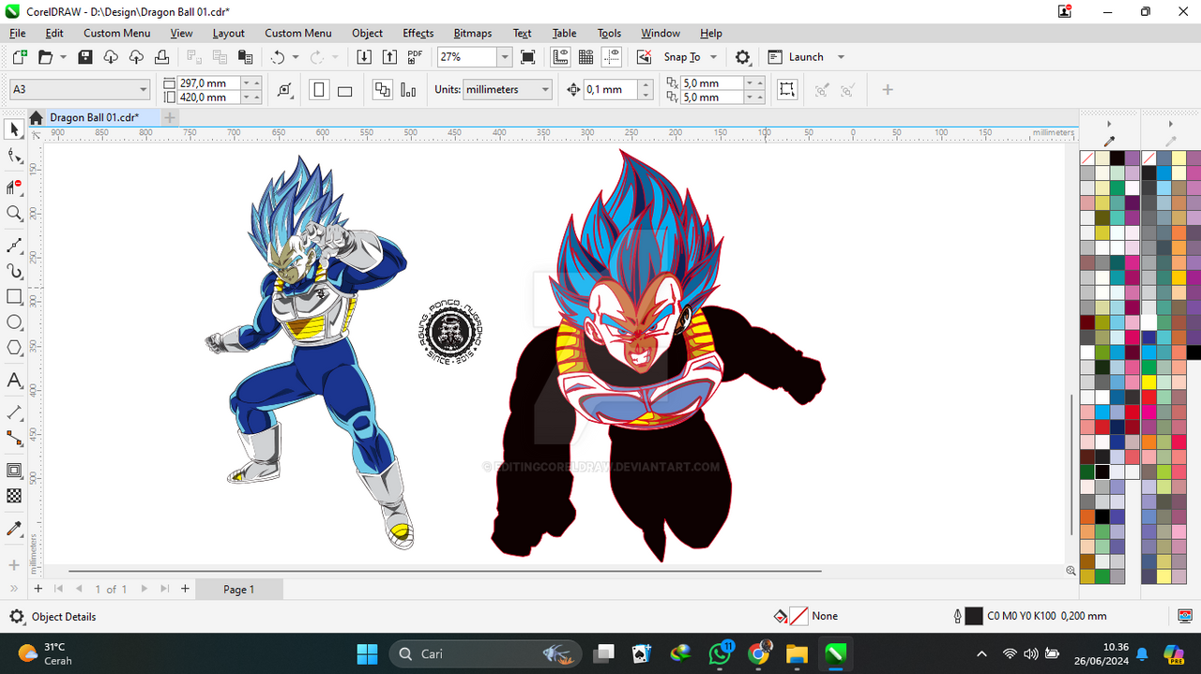Click the property bar Quick Customize plus button

[888, 90]
